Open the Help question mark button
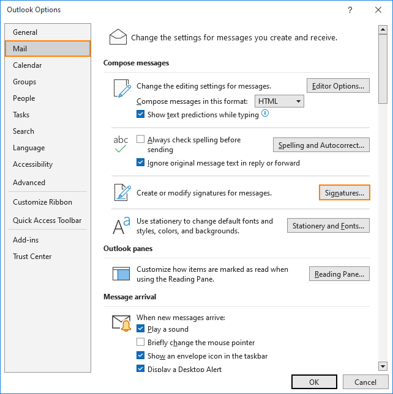393x394 pixels. (x=350, y=10)
